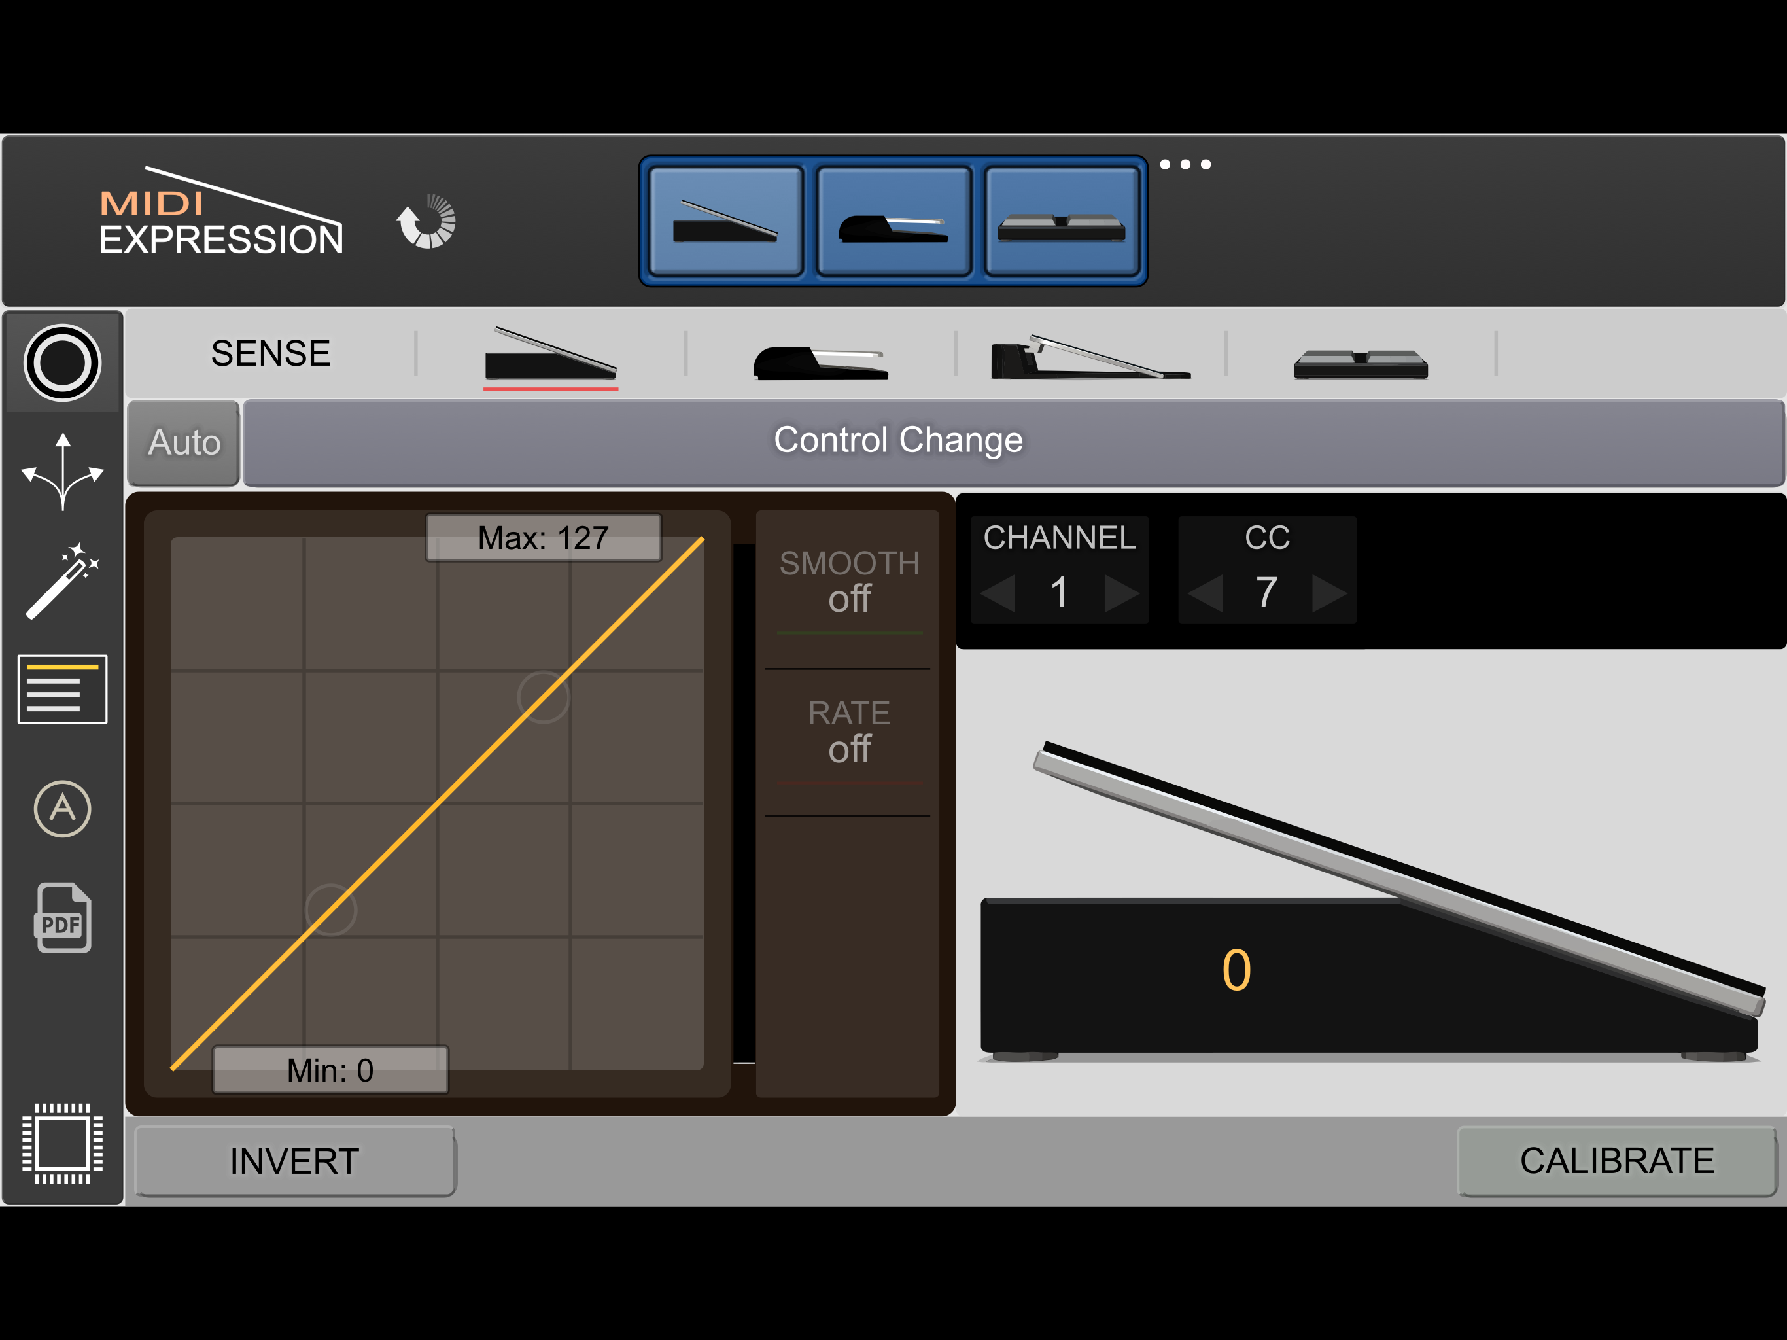Click the magic wand sidebar icon
The image size is (1787, 1340).
click(62, 580)
